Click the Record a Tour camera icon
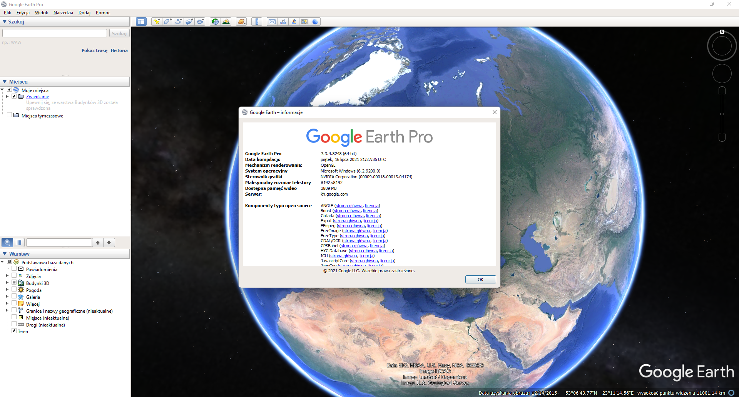Image resolution: width=739 pixels, height=397 pixels. 200,22
